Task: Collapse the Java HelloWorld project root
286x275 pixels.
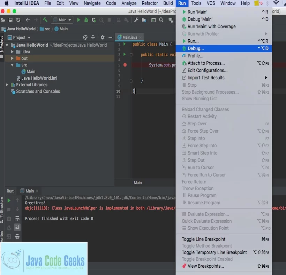Action: pos(7,45)
